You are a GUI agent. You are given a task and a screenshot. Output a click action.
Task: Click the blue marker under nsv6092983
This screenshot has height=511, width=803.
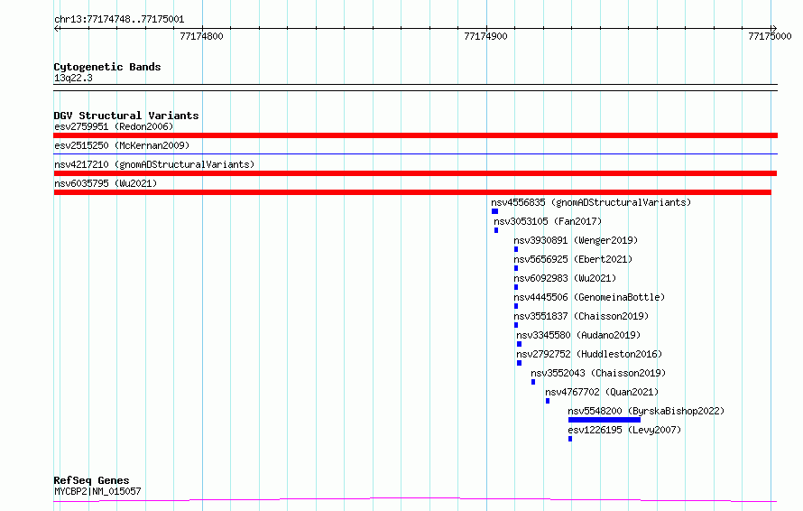click(x=516, y=287)
